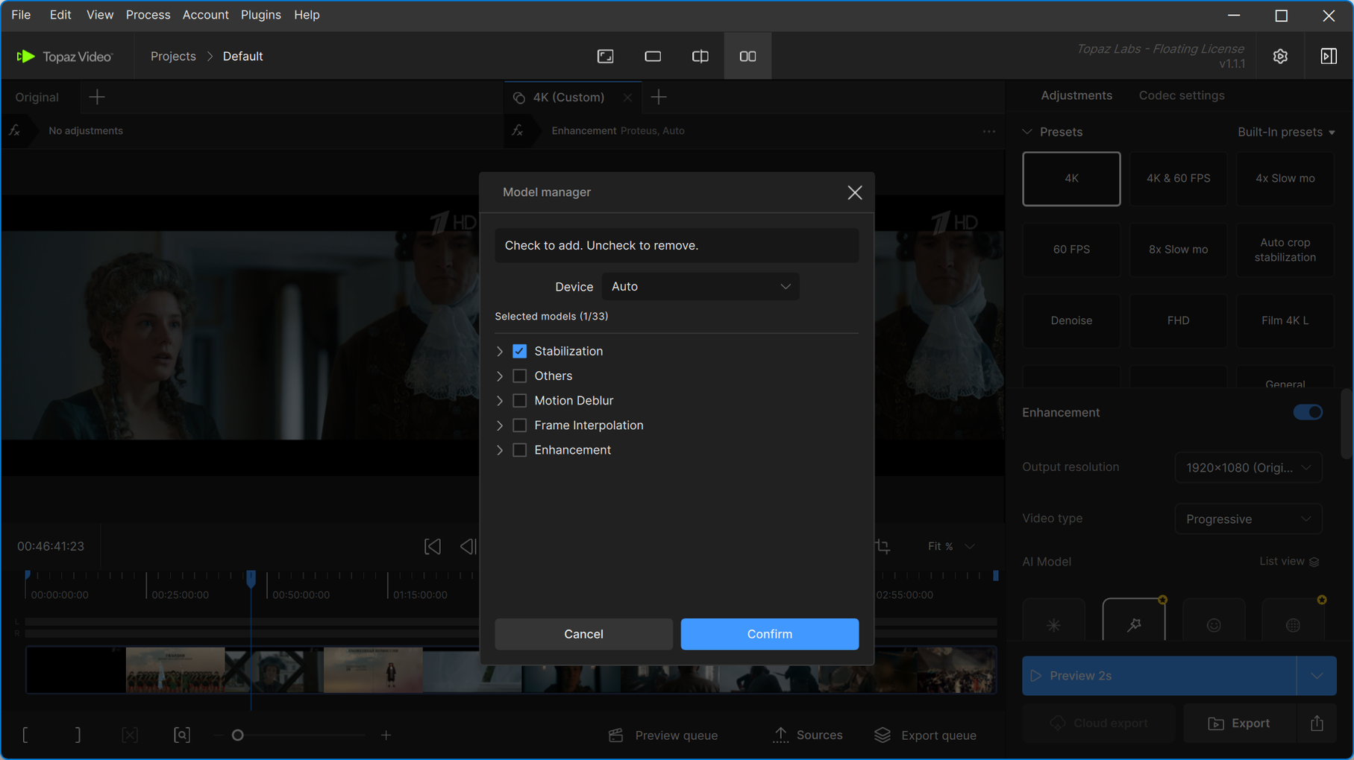Click the crop tool icon
Viewport: 1354px width, 760px height.
[x=883, y=546]
